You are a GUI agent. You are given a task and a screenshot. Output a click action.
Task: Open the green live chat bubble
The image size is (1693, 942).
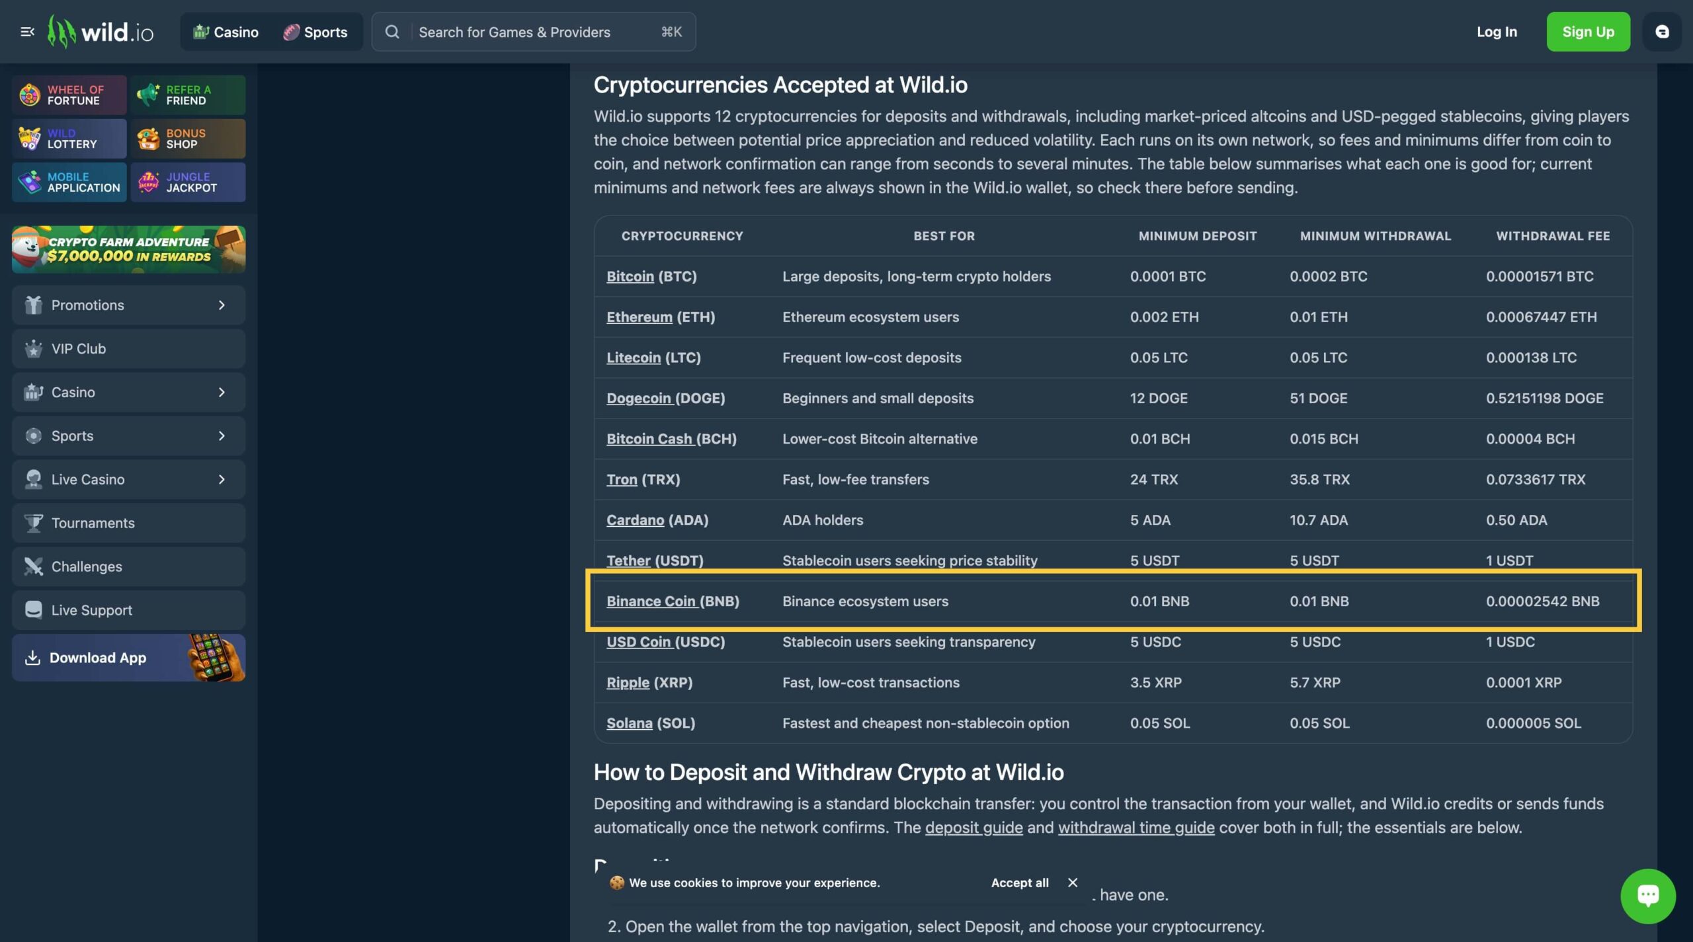click(x=1647, y=896)
